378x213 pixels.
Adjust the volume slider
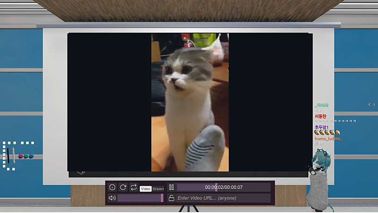(x=140, y=198)
